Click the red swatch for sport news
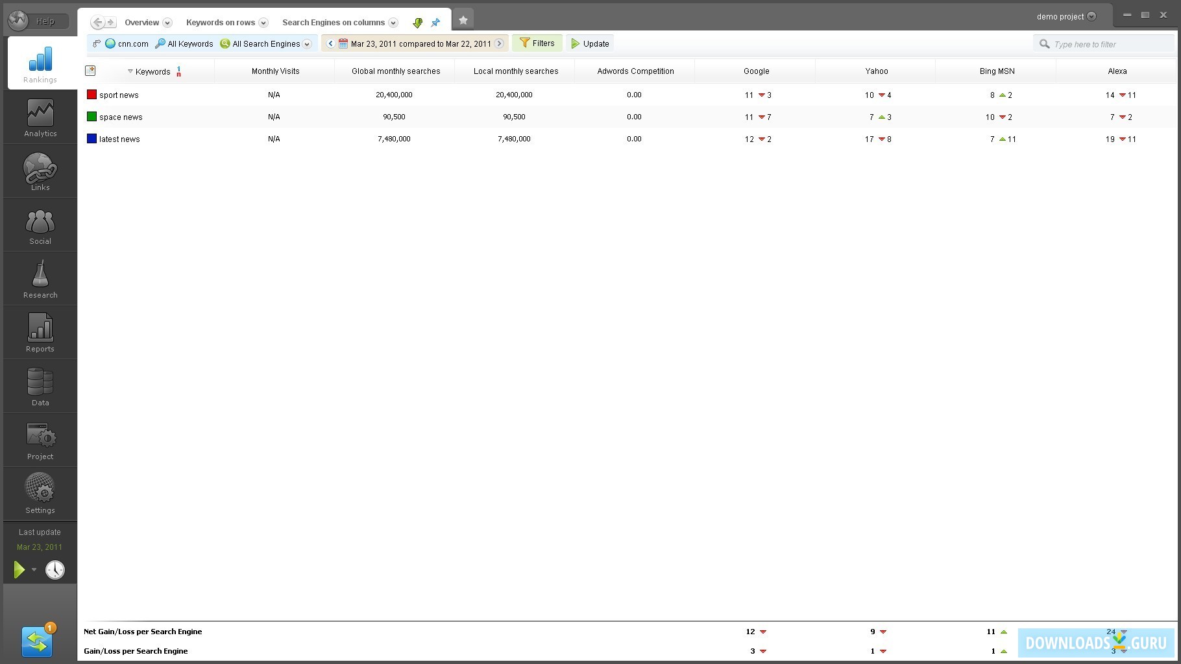Image resolution: width=1181 pixels, height=664 pixels. [92, 95]
